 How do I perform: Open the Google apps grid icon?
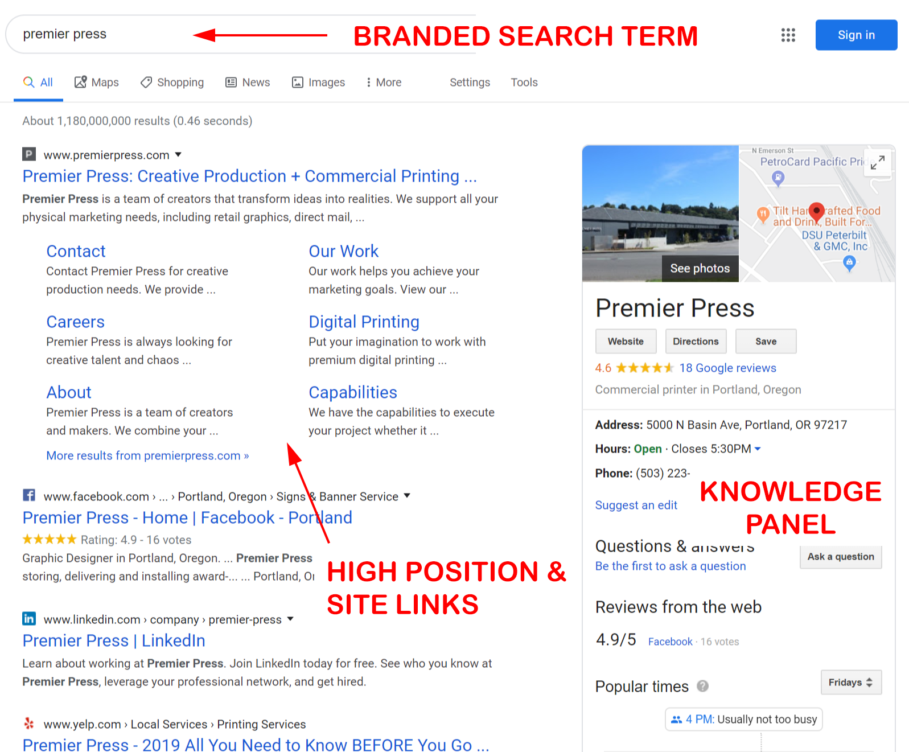(788, 35)
